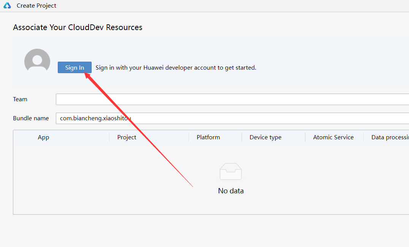Click the gray user avatar icon

[37, 60]
